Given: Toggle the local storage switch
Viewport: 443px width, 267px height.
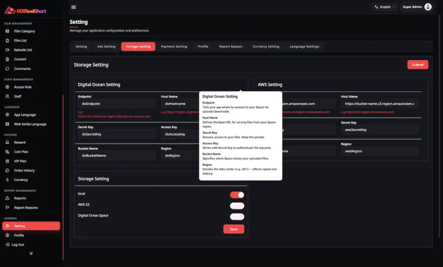Looking at the screenshot, I should pyautogui.click(x=237, y=195).
